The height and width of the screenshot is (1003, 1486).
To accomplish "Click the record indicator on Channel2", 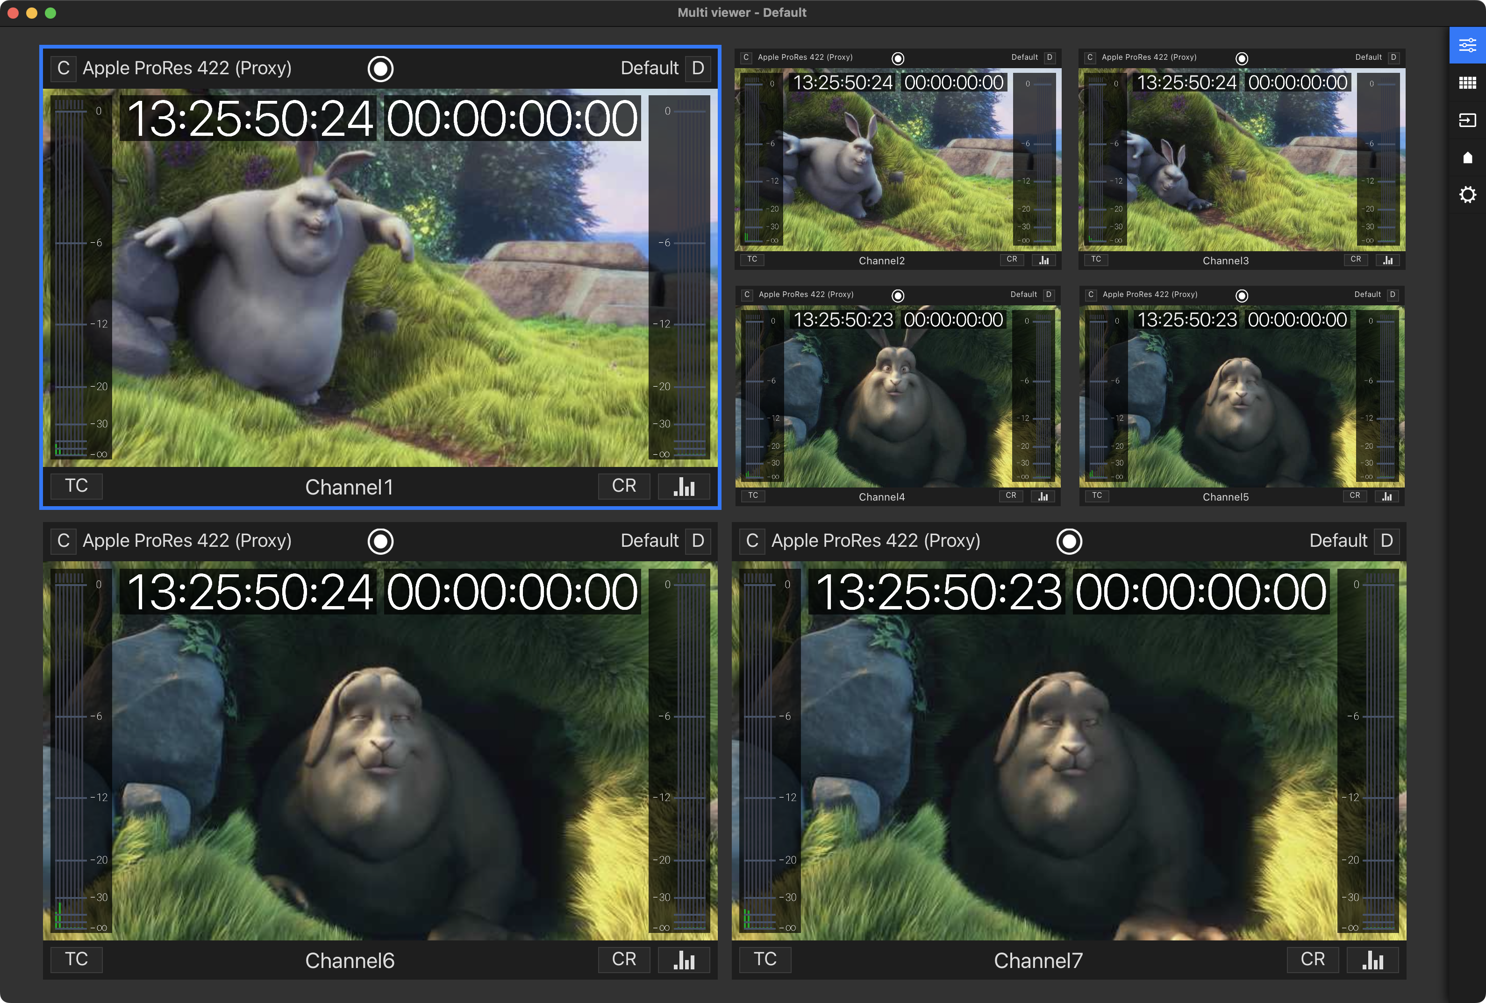I will coord(898,58).
